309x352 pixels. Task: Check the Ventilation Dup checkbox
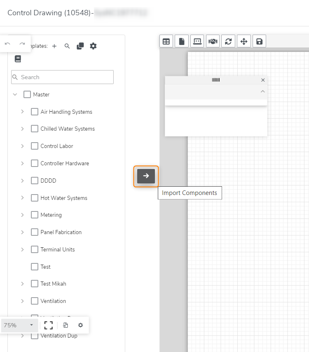point(35,336)
